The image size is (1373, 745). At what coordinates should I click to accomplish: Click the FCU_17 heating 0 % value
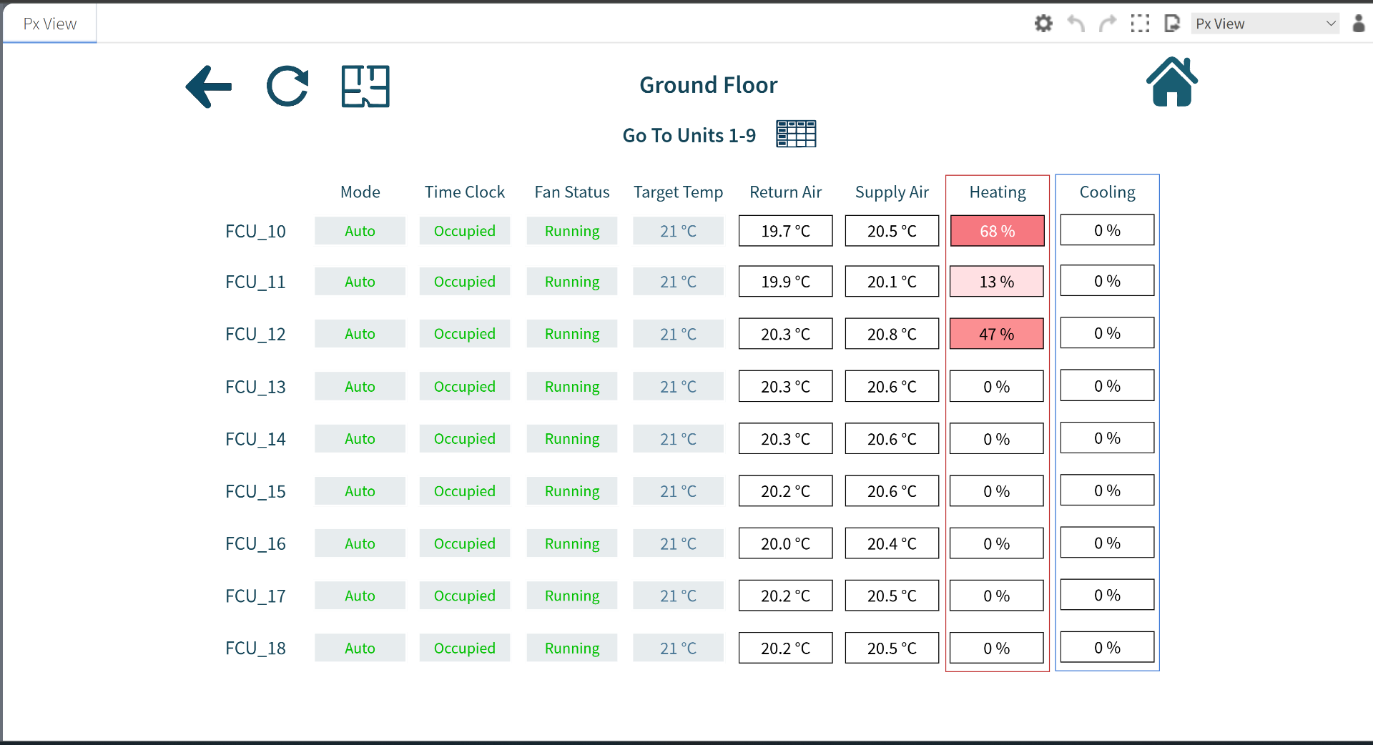point(997,596)
